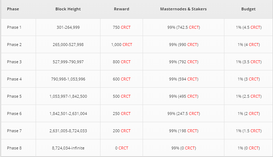Viewport: 273px width, 157px height.
Task: Click the CRCT link in Phase 2 reward
Action: pos(127,45)
